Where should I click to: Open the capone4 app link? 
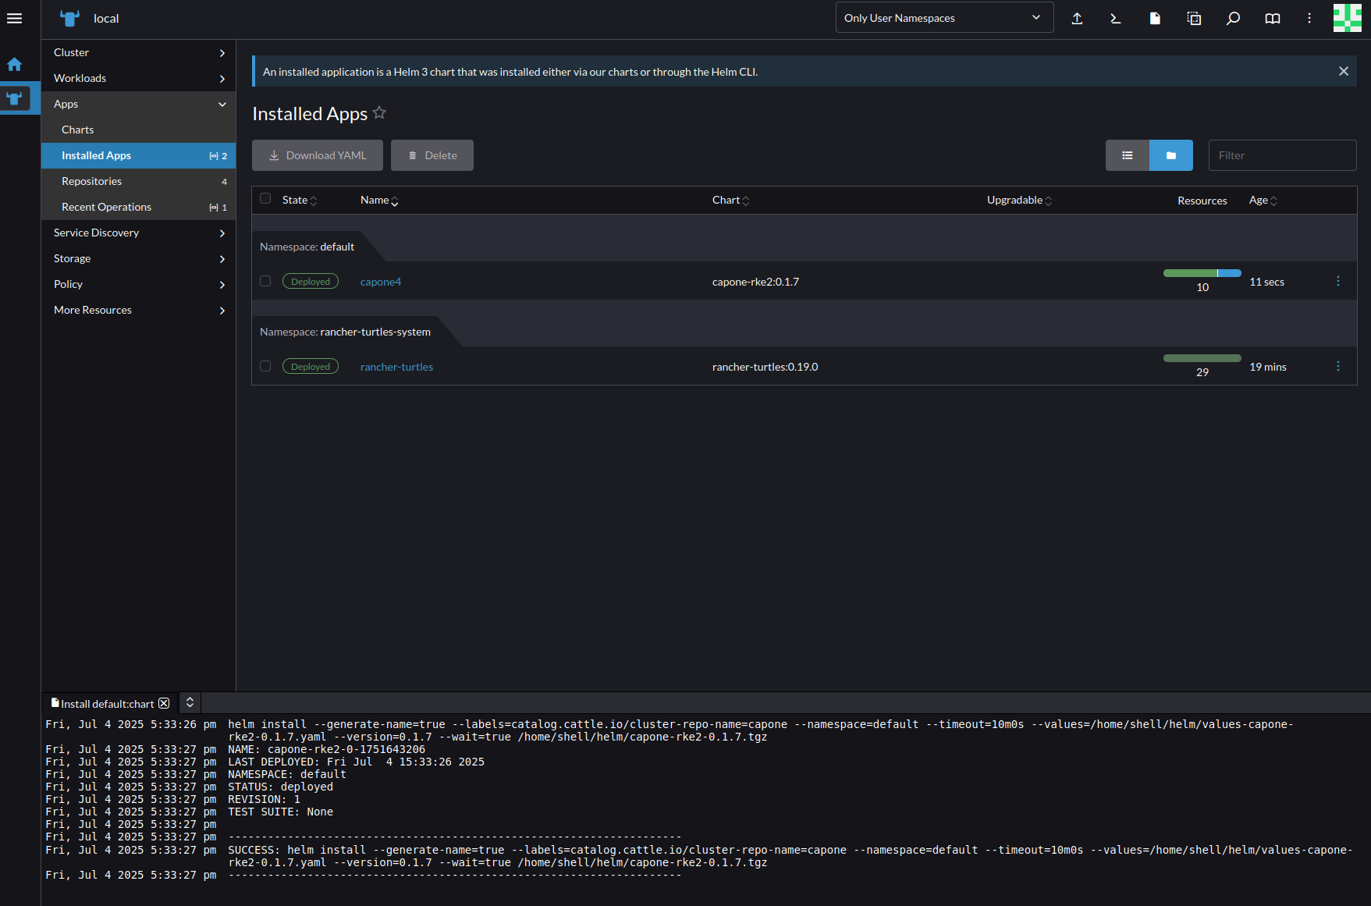[381, 282]
